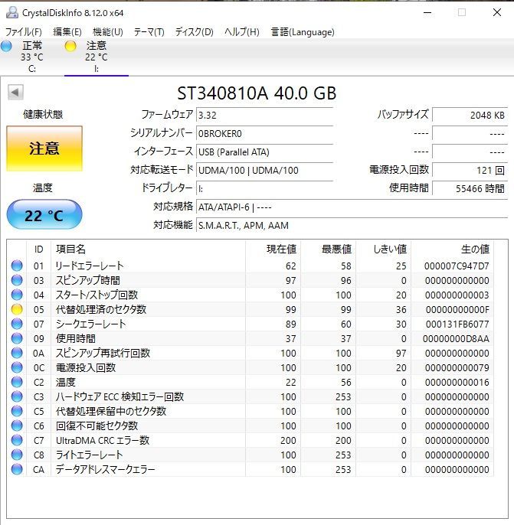Select the ハードウェア ECC 検知エラー回数 attribute name

[x=119, y=396]
